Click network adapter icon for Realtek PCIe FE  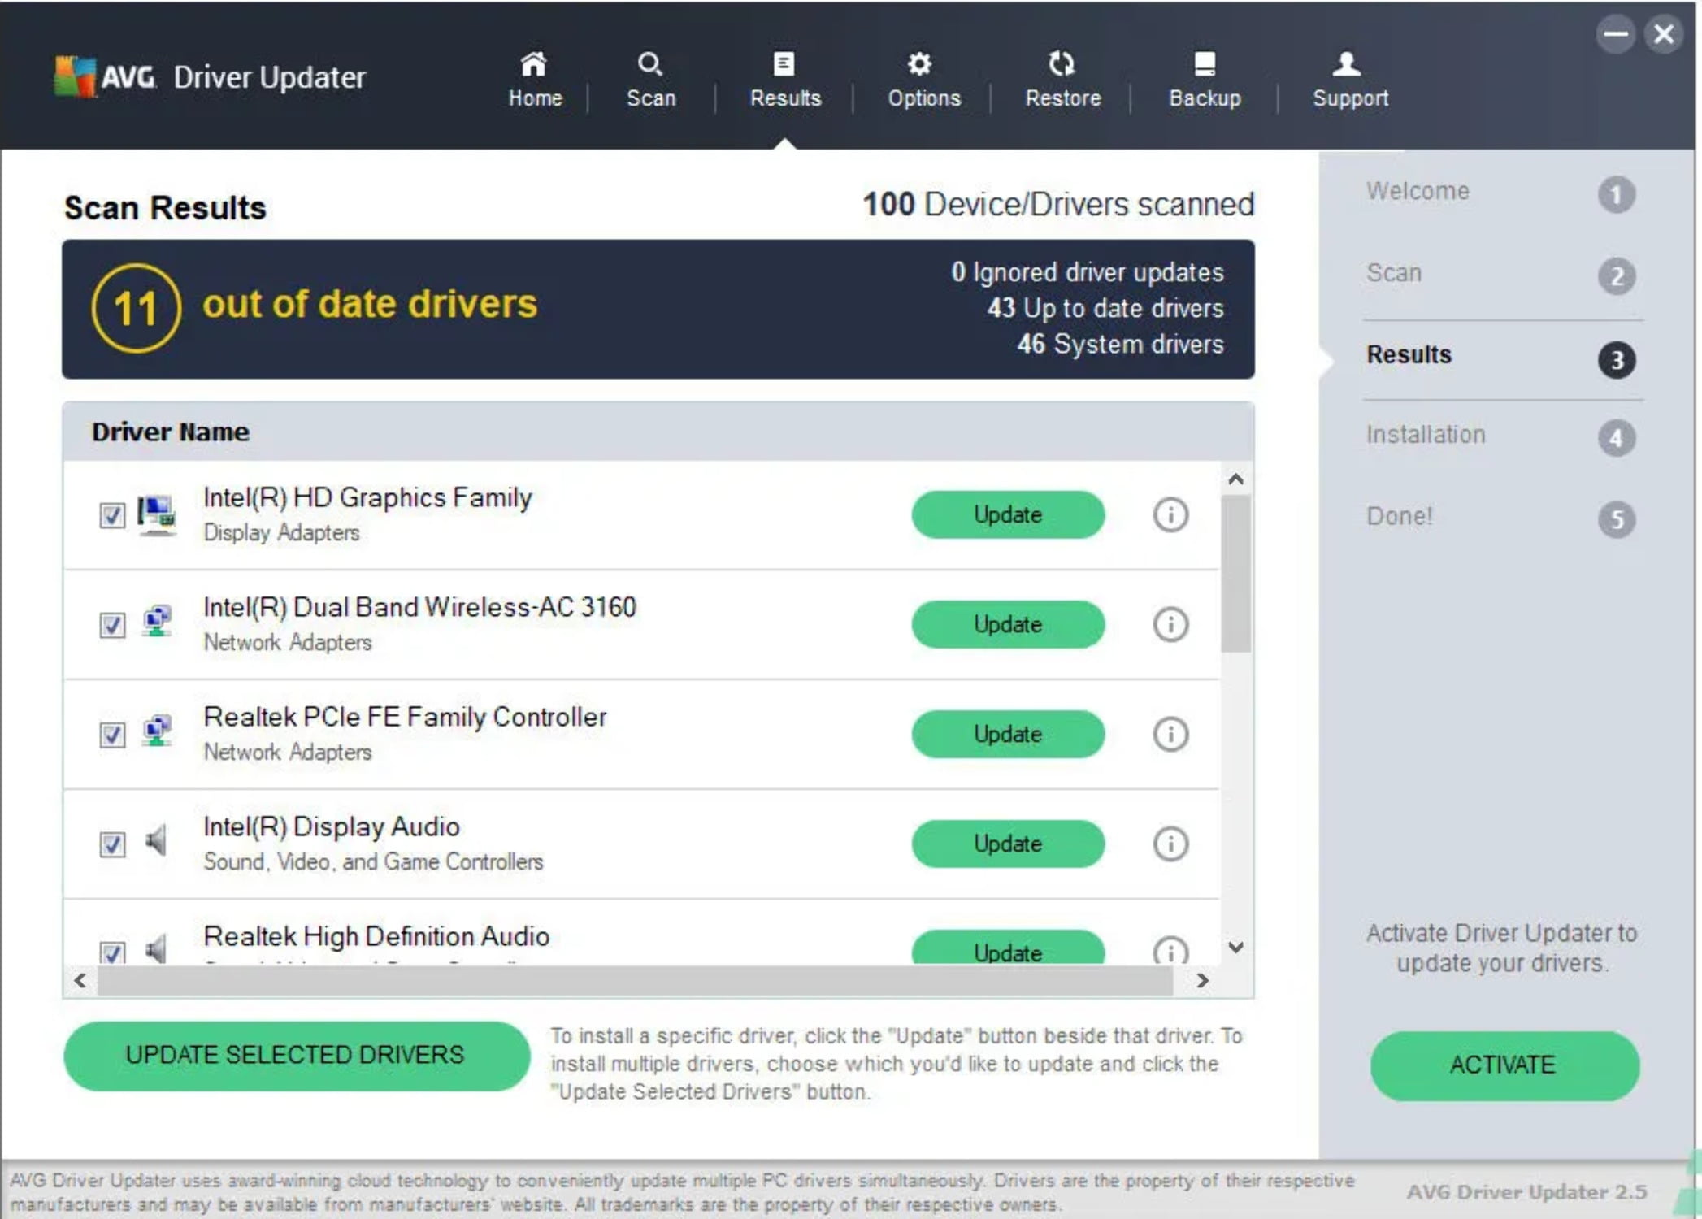tap(157, 732)
